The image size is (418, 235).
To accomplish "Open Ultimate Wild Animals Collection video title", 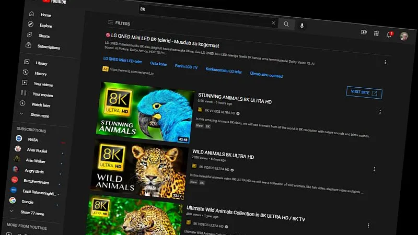I will [x=246, y=214].
